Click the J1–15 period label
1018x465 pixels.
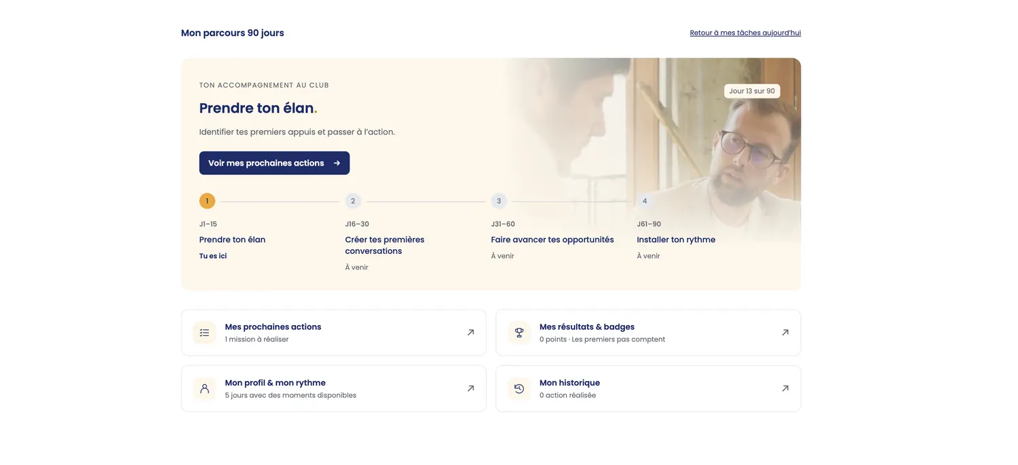point(208,224)
